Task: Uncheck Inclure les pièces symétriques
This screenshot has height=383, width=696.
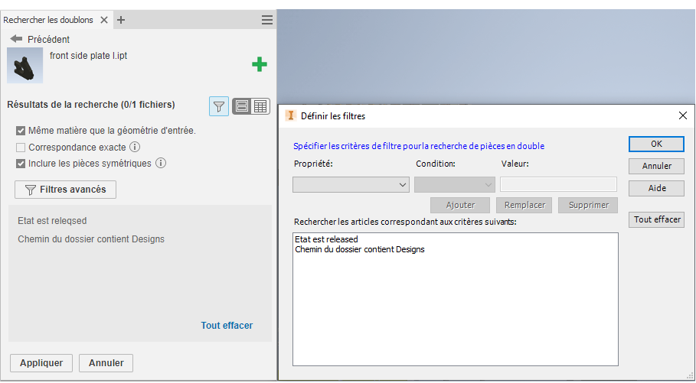Action: click(x=21, y=164)
